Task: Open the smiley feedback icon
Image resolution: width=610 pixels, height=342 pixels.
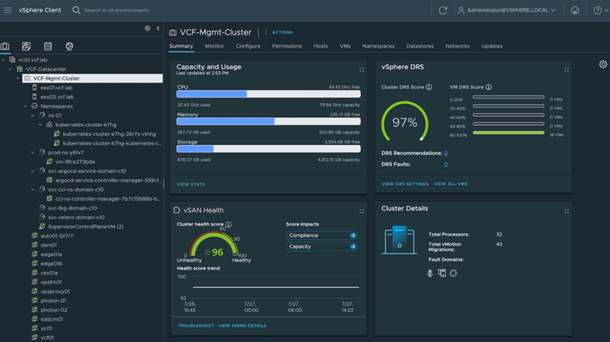Action: click(x=575, y=10)
